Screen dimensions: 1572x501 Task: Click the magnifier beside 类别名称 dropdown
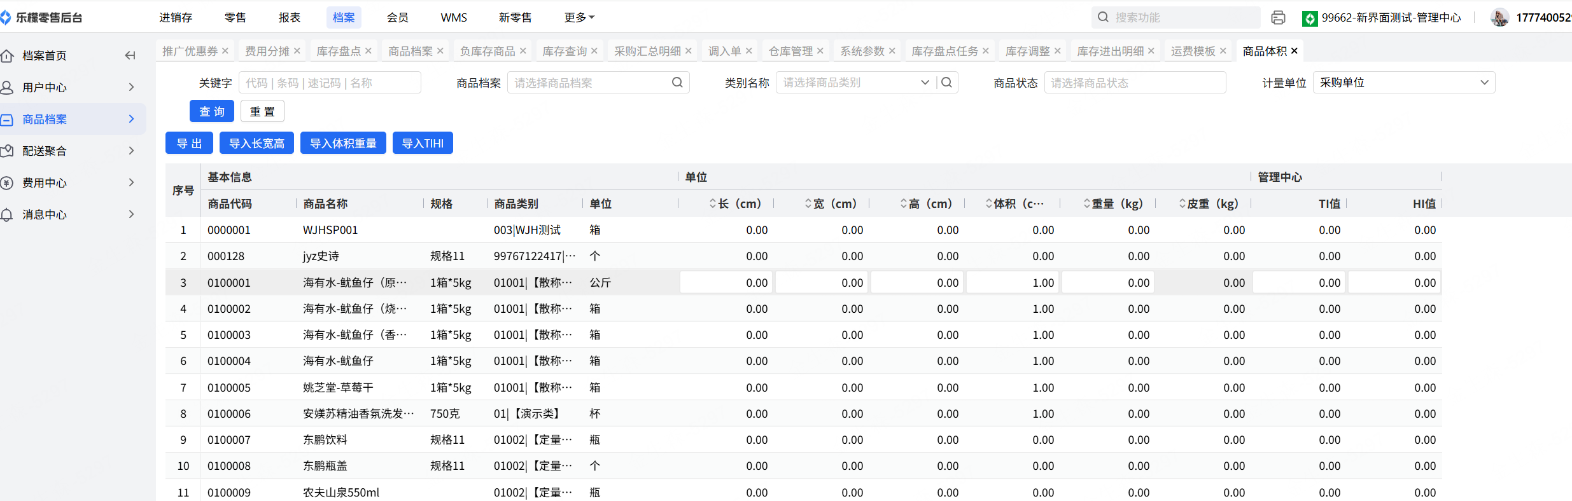pos(946,83)
